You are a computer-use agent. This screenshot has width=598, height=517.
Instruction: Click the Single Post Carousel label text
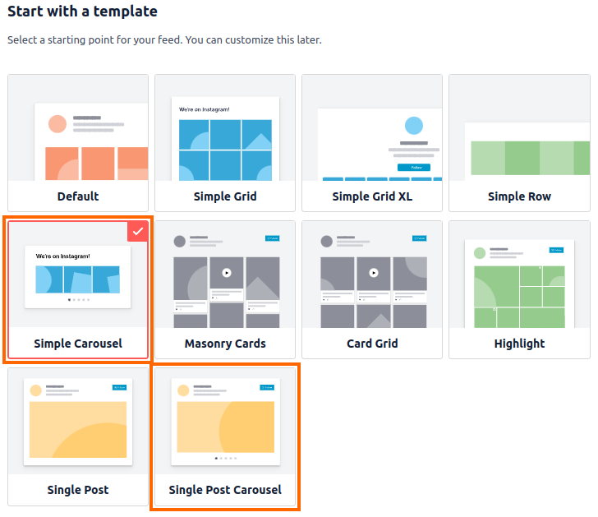[225, 490]
